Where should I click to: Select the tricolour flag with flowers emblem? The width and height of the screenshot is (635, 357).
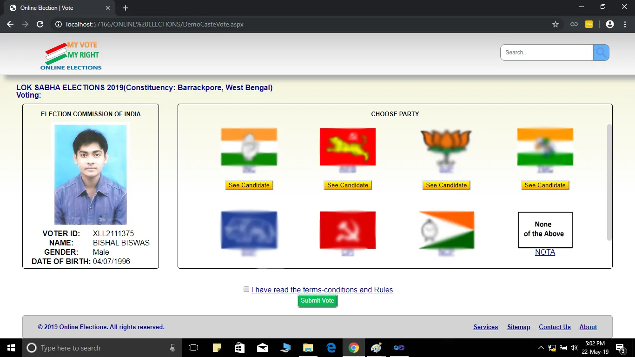click(x=545, y=147)
